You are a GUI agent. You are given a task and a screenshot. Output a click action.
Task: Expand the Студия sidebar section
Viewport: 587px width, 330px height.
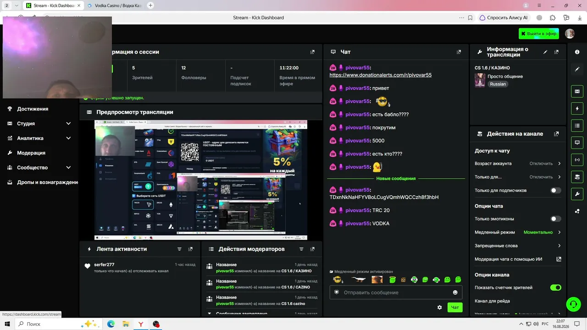(x=68, y=124)
